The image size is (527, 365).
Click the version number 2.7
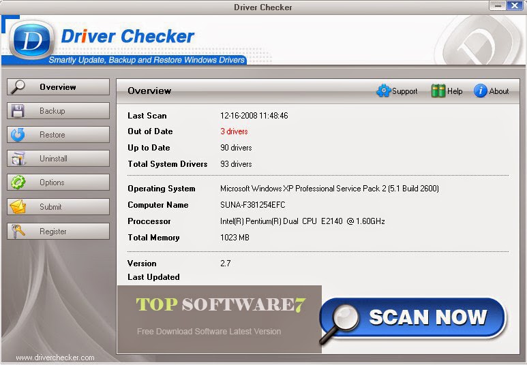226,264
